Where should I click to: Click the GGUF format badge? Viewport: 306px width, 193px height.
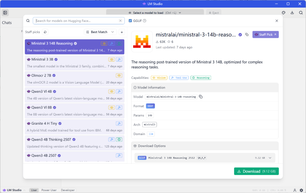[x=150, y=106]
